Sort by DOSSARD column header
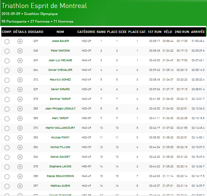Viewport: 207px width, 196px height. pos(35,32)
